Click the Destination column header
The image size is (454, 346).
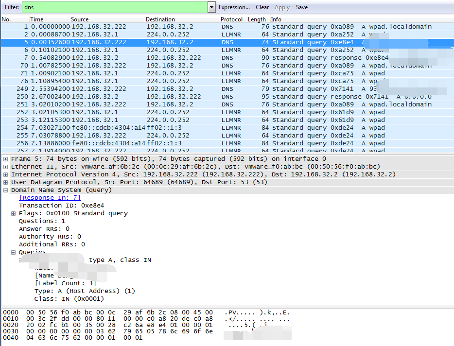160,19
